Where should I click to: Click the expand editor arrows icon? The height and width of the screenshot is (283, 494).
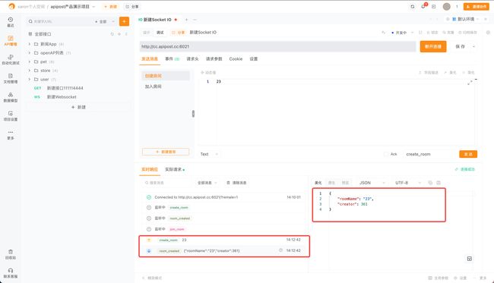470,83
